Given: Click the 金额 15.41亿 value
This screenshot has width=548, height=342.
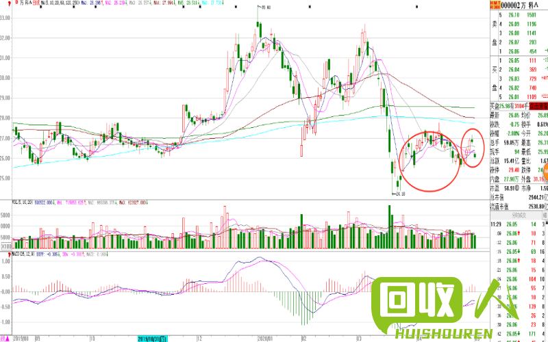Looking at the screenshot, I should (x=512, y=161).
